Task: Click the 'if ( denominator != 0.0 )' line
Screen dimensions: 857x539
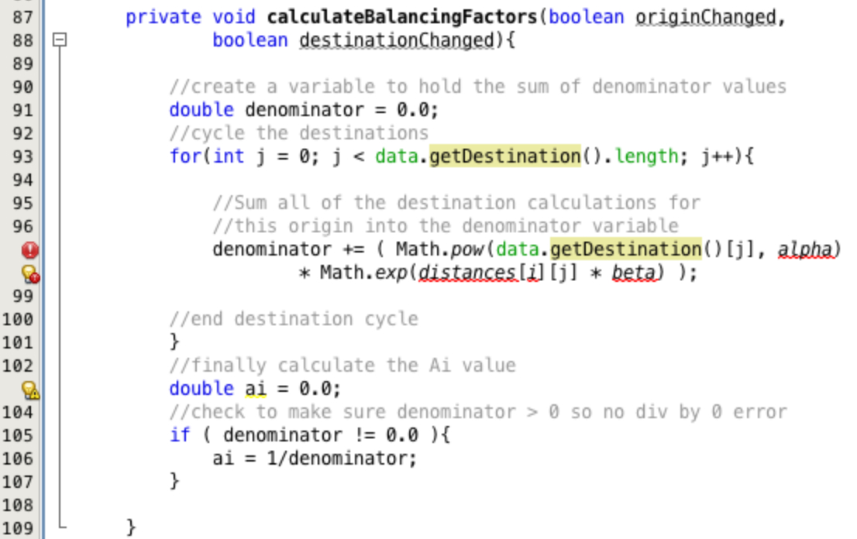Action: click(310, 435)
